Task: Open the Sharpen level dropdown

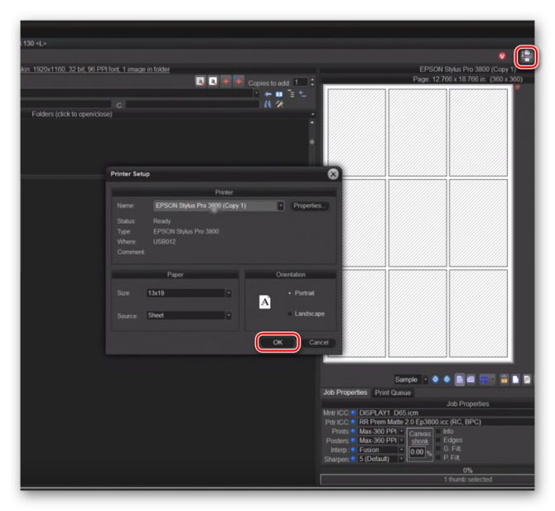Action: point(402,459)
